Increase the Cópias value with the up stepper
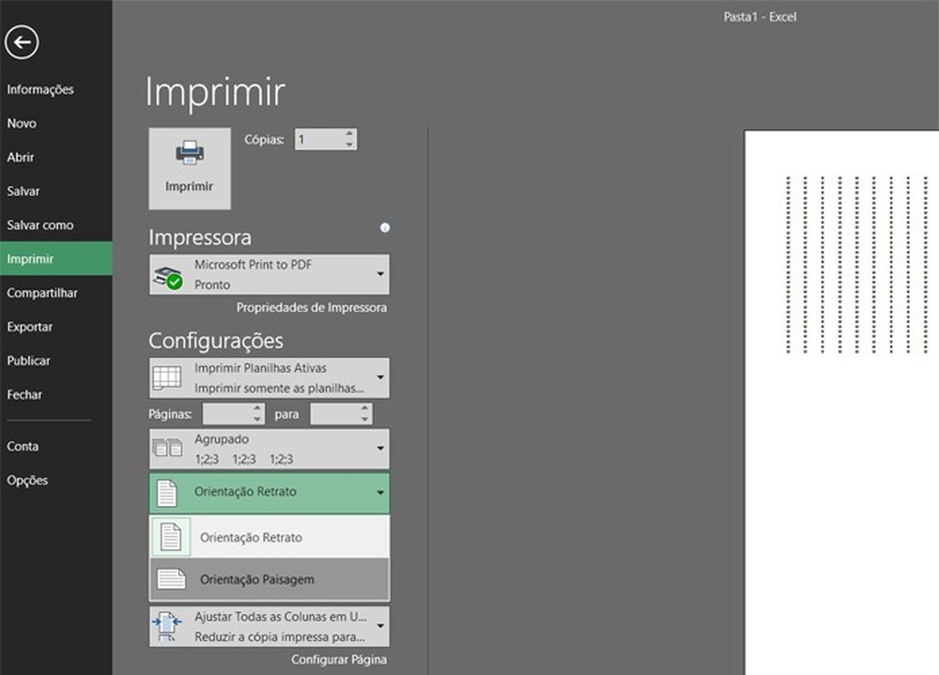Viewport: 939px width, 675px height. (x=348, y=133)
